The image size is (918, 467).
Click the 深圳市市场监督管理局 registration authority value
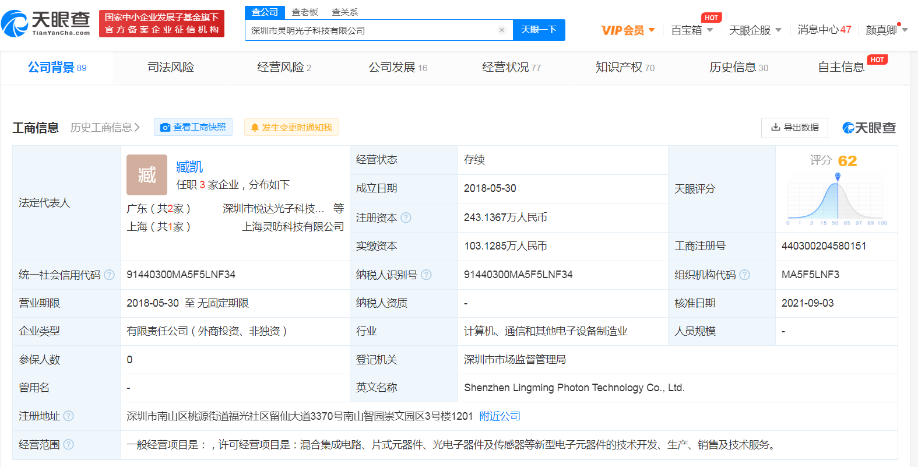[x=515, y=360]
